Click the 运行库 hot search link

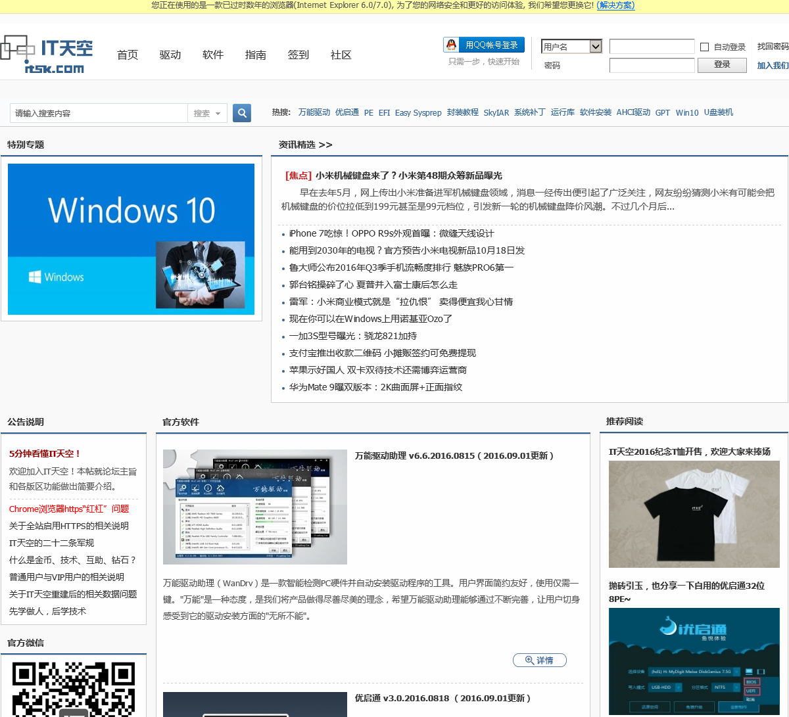point(563,112)
